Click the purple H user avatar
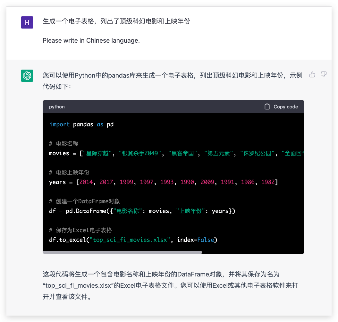 27,22
